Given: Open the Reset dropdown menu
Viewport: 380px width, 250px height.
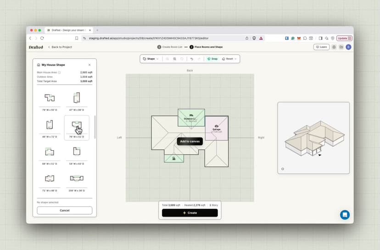Looking at the screenshot, I should (229, 59).
